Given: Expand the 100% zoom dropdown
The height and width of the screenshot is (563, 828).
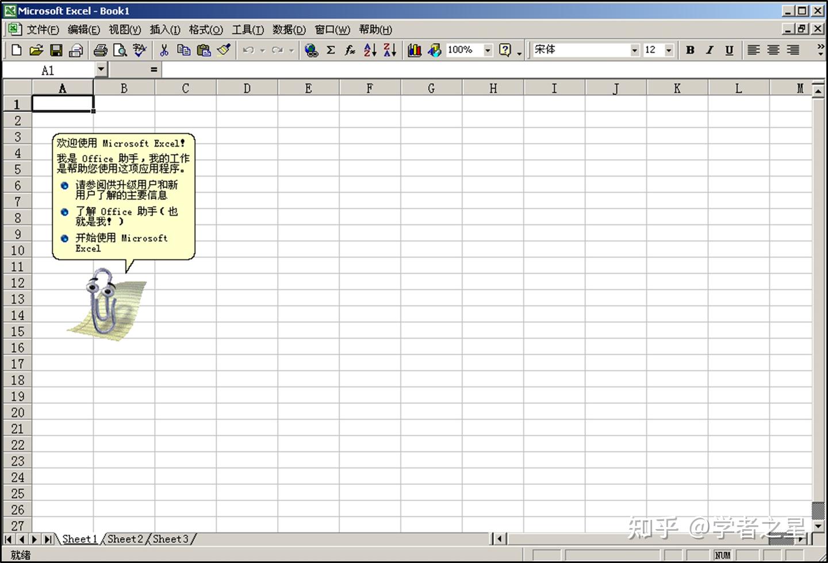Looking at the screenshot, I should (x=487, y=50).
